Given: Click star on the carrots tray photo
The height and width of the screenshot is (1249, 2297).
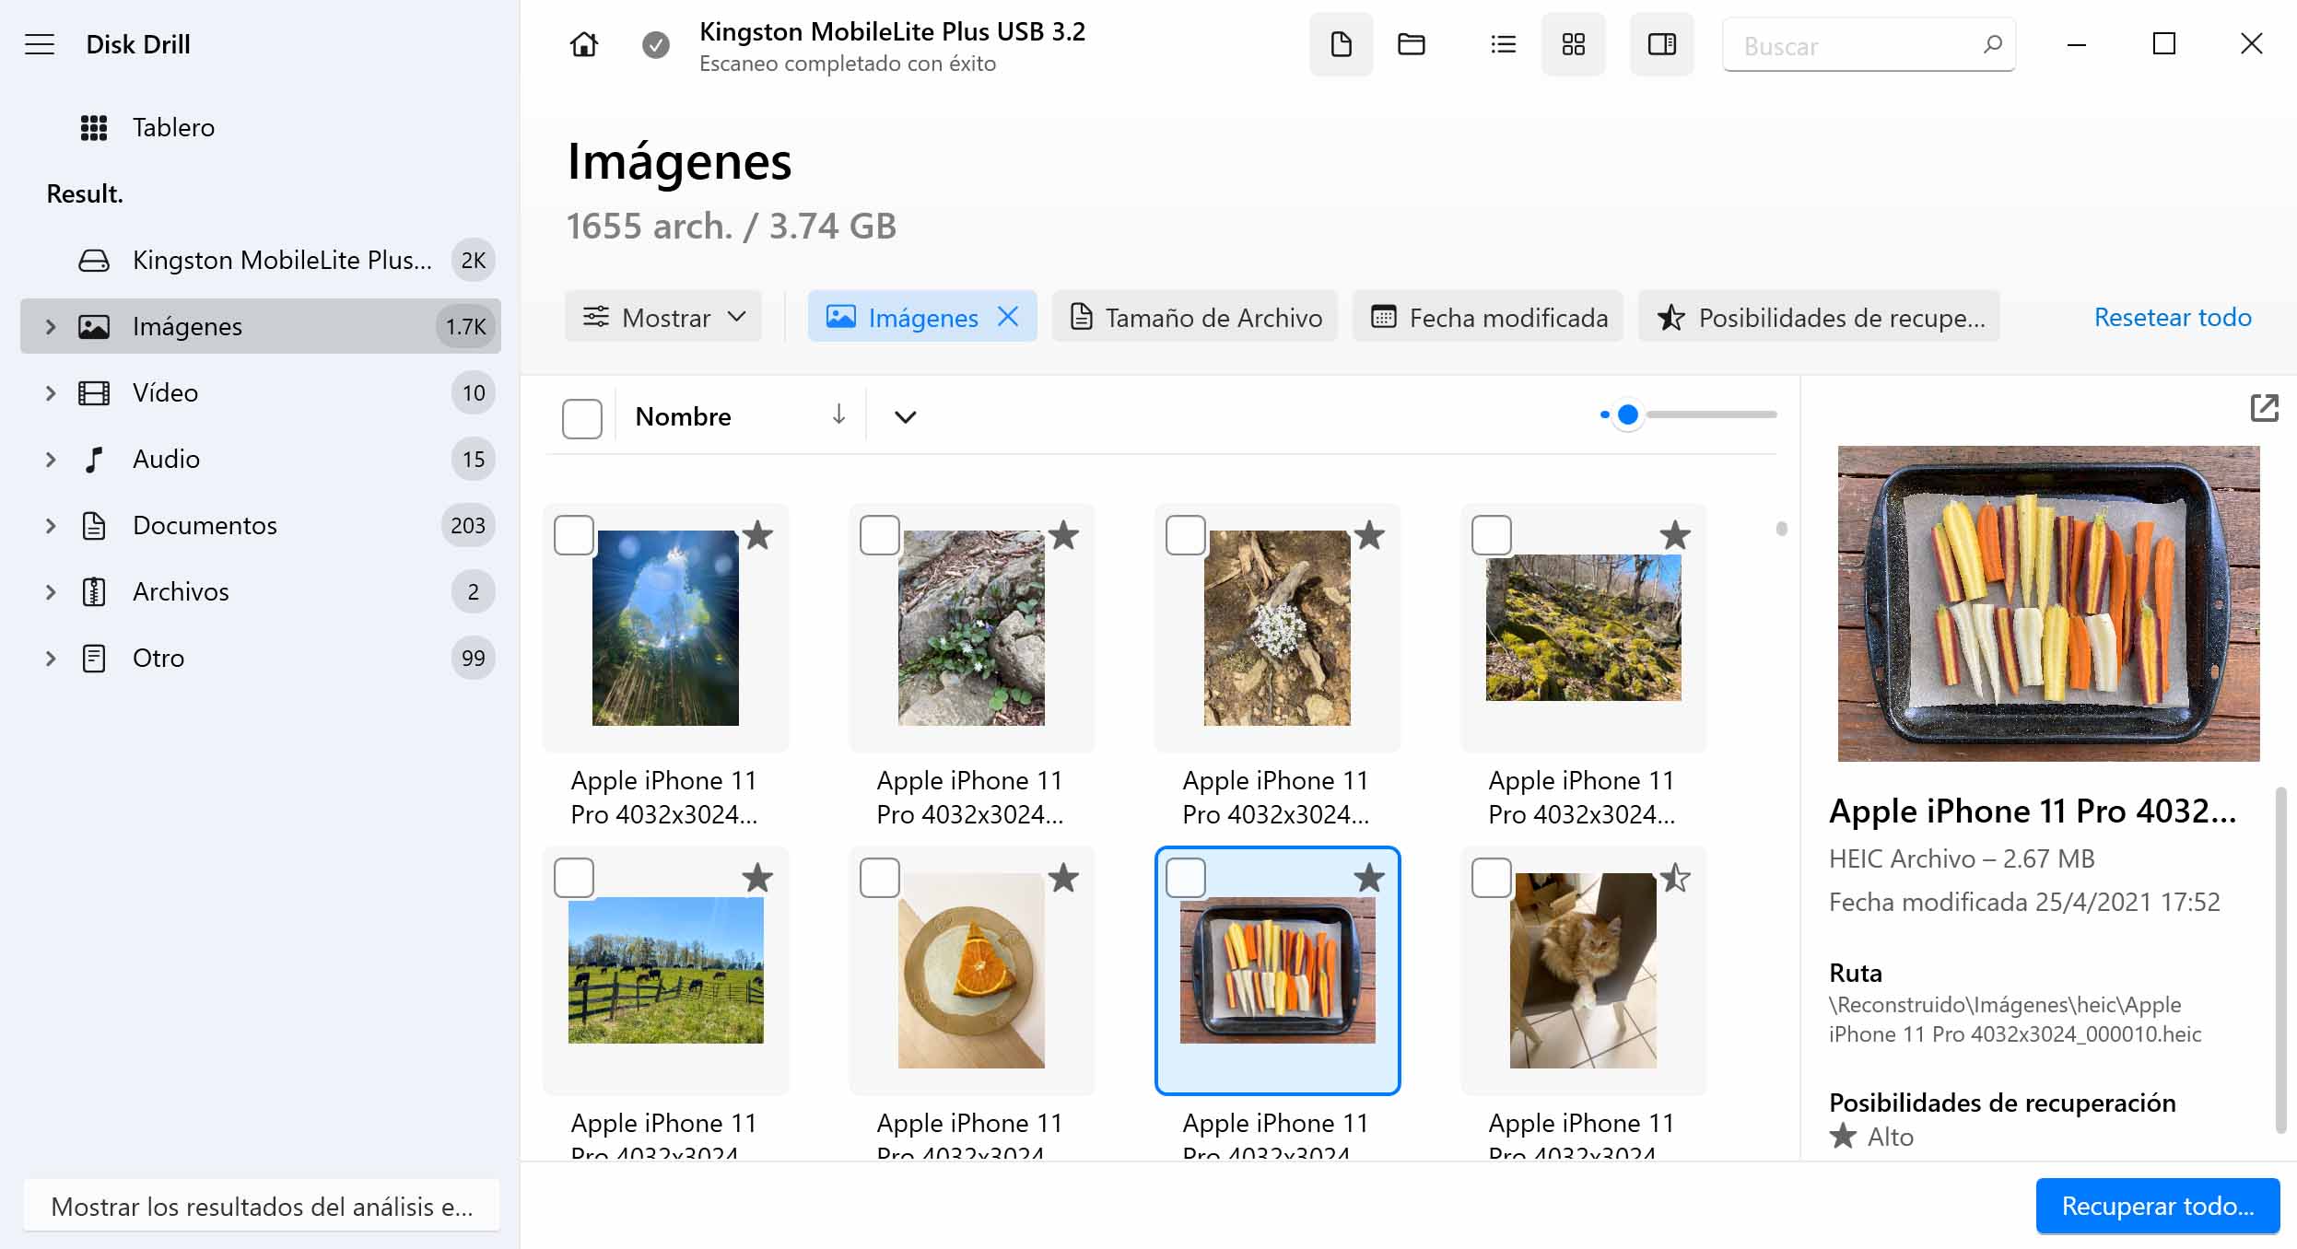Looking at the screenshot, I should tap(1369, 878).
